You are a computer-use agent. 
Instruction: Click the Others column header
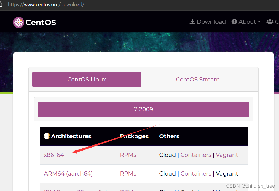(x=169, y=136)
